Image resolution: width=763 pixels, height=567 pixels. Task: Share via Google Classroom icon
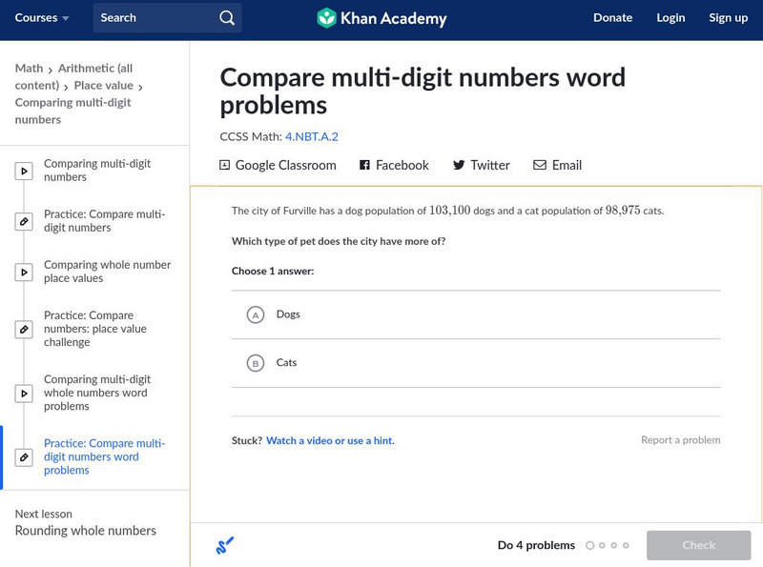click(x=225, y=165)
